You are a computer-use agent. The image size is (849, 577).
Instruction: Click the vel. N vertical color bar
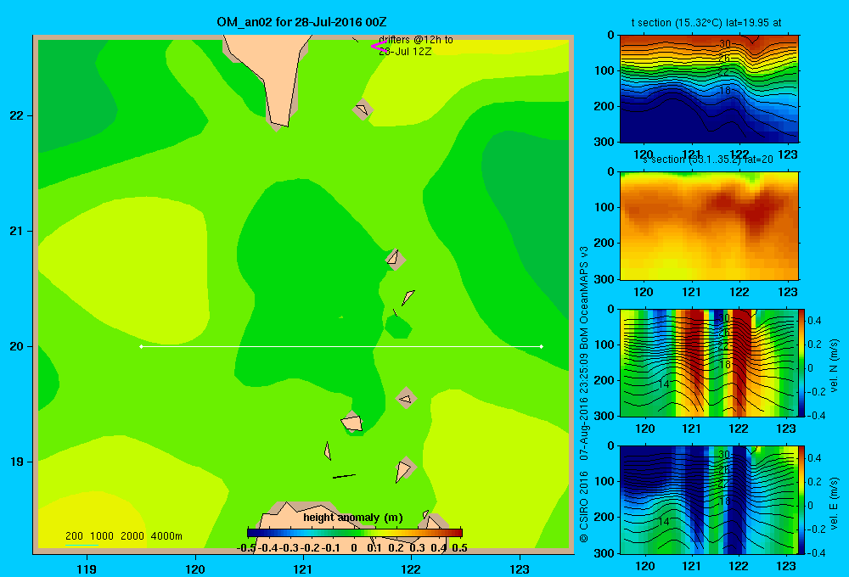coord(801,362)
